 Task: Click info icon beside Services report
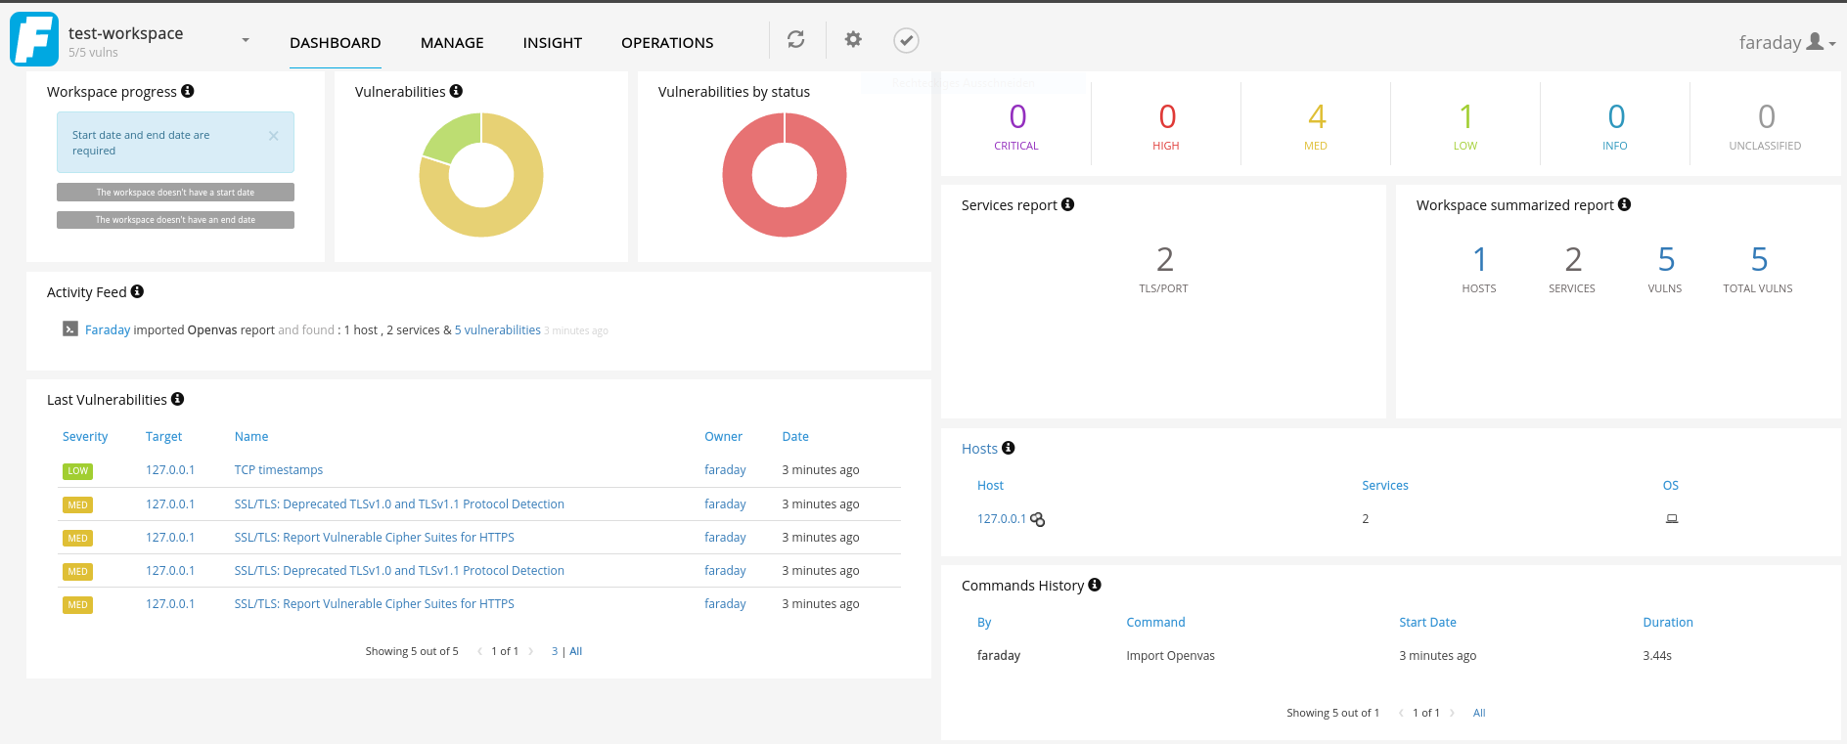(x=1068, y=204)
